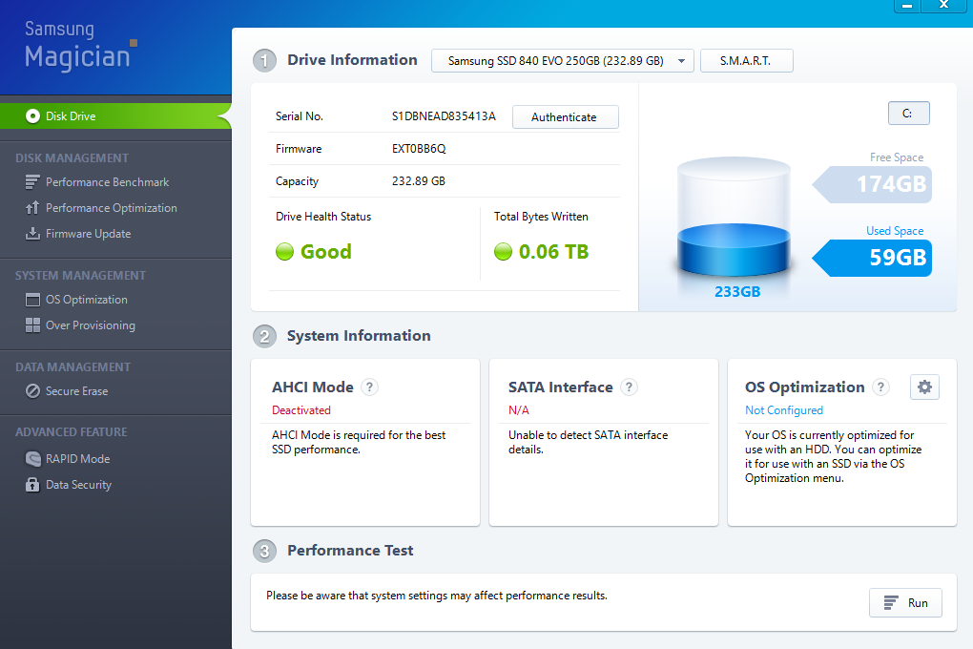
Task: Click the Performance Benchmark sidebar icon
Action: click(32, 182)
